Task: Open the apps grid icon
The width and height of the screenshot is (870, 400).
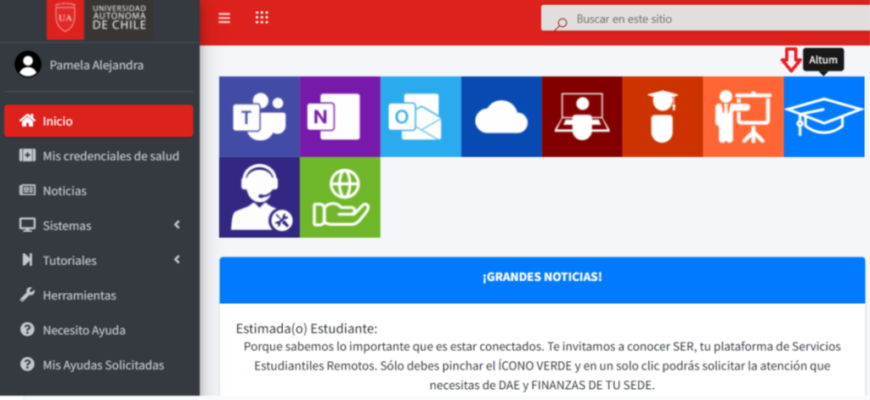Action: [262, 19]
